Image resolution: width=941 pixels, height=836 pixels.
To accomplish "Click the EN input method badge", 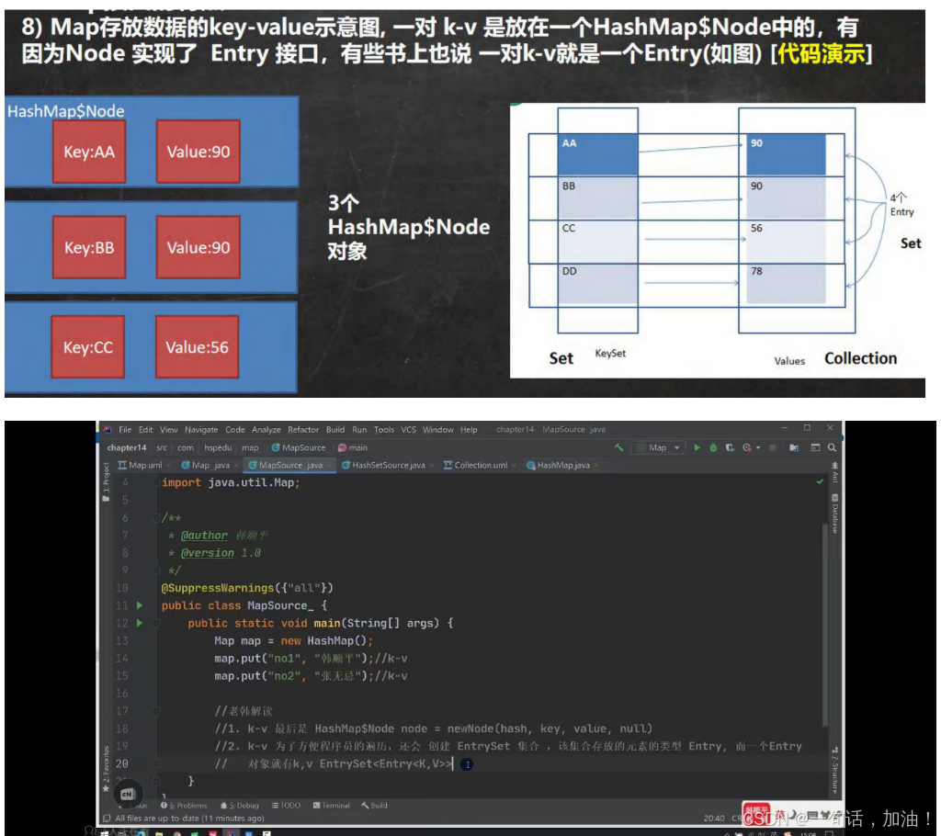I will click(127, 794).
